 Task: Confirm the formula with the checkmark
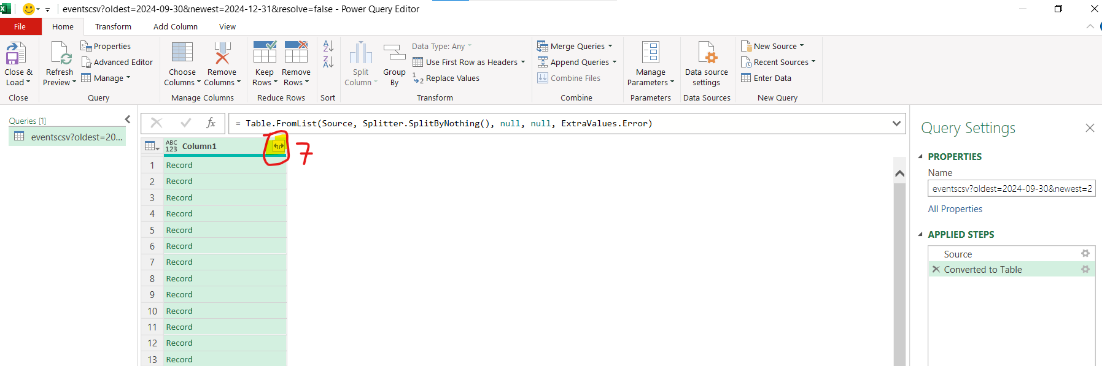click(186, 123)
